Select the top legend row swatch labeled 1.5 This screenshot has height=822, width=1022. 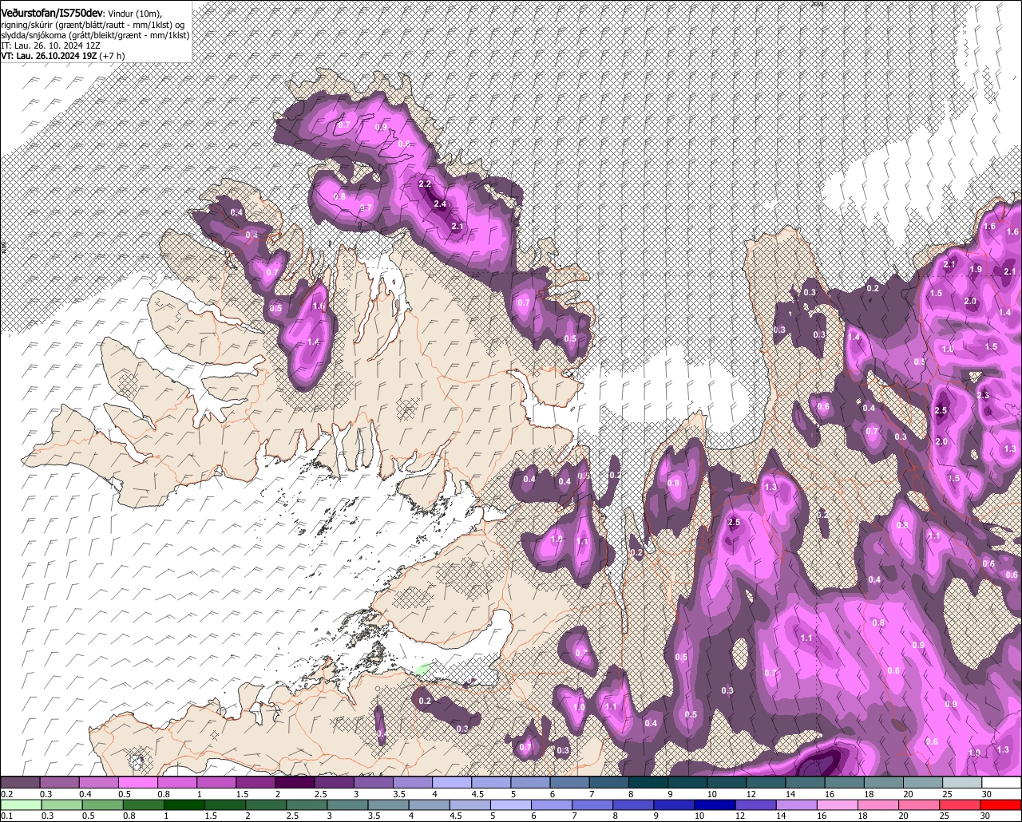coord(255,782)
